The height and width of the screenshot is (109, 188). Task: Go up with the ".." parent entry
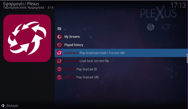tap(121, 28)
